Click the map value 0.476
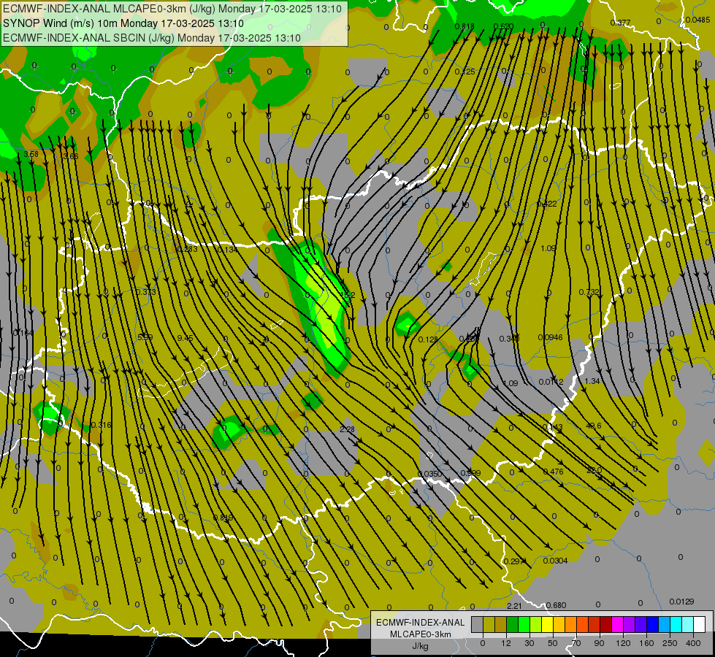 [553, 472]
